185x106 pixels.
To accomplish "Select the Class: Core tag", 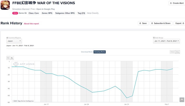I will (34, 13).
